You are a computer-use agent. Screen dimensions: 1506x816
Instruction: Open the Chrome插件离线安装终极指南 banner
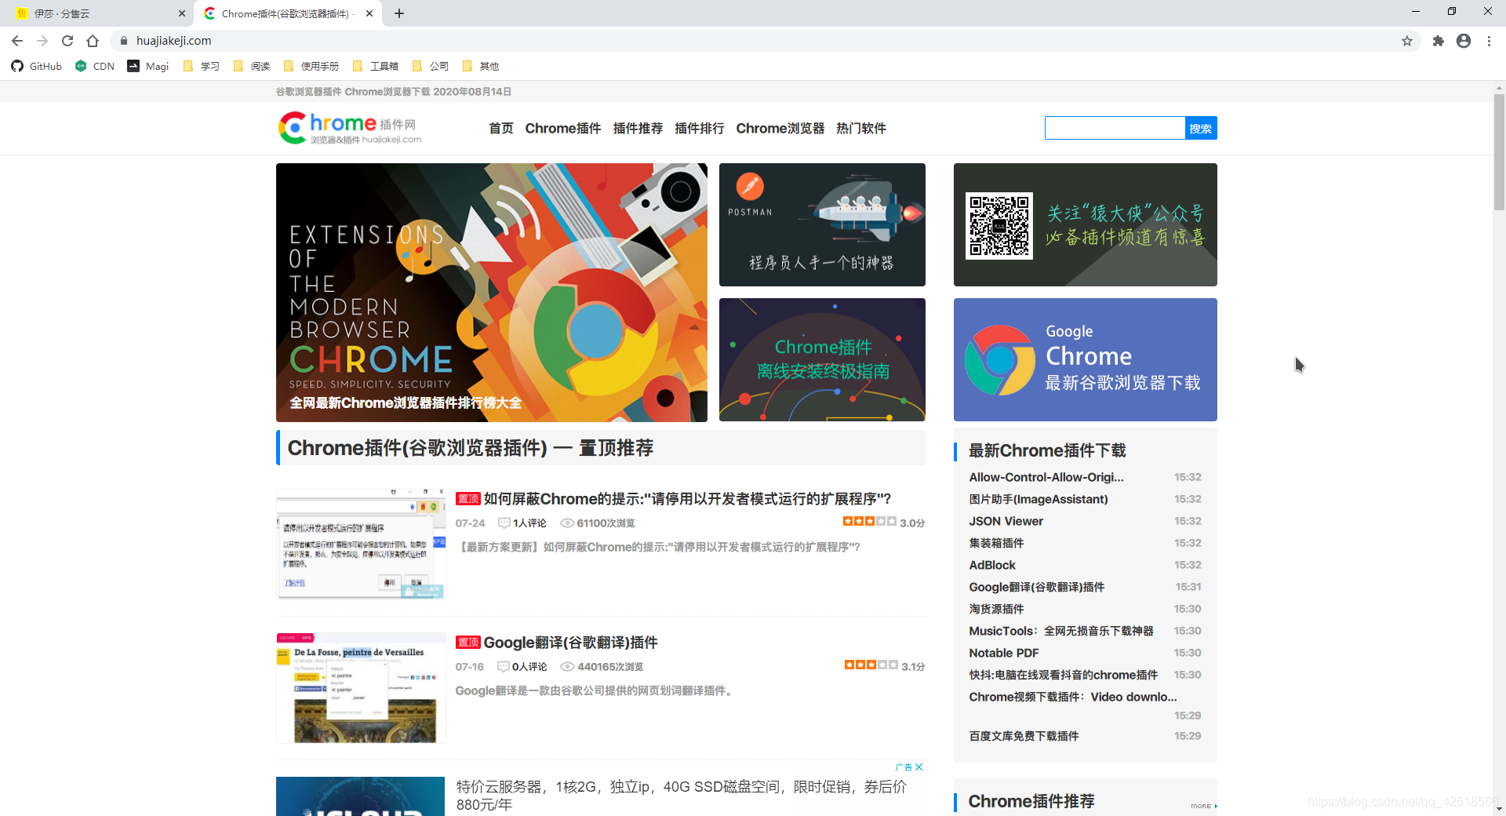[x=822, y=359]
